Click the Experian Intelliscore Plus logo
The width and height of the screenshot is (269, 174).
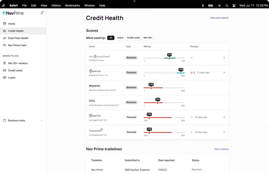[x=95, y=71]
